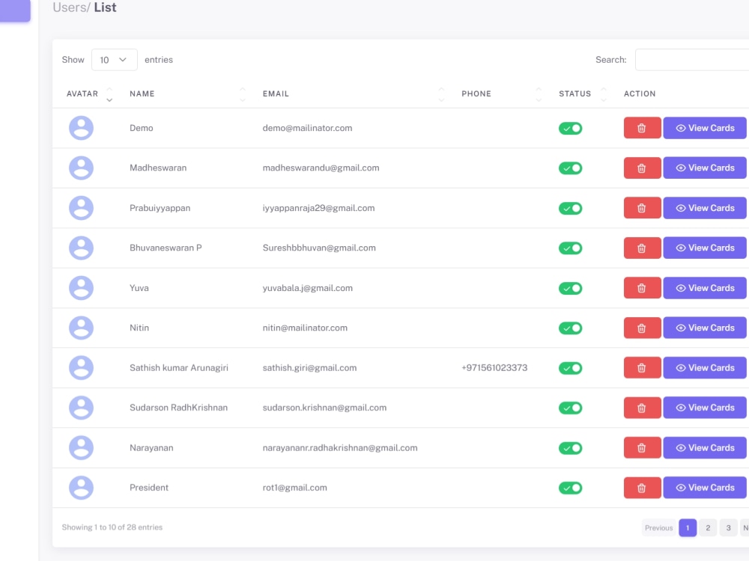Open View Cards for Yuva
This screenshot has width=749, height=561.
[x=705, y=288]
